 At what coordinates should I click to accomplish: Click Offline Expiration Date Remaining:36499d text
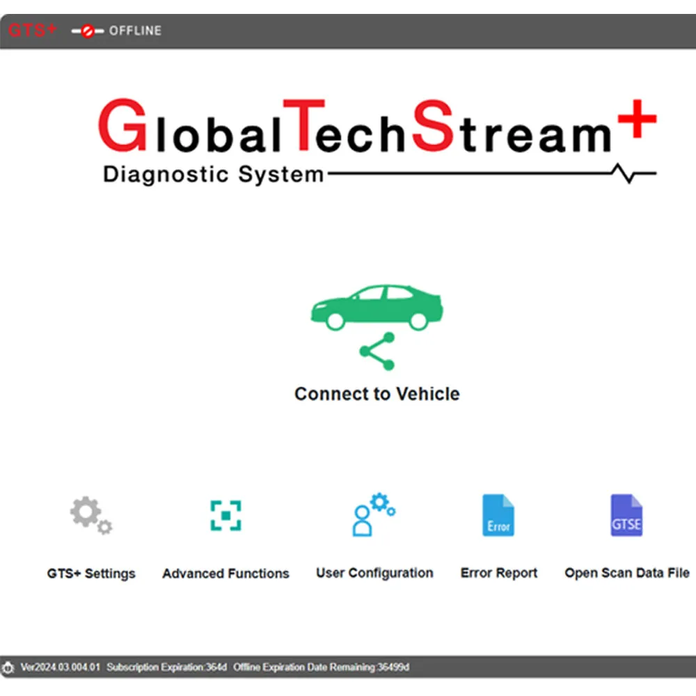(321, 667)
